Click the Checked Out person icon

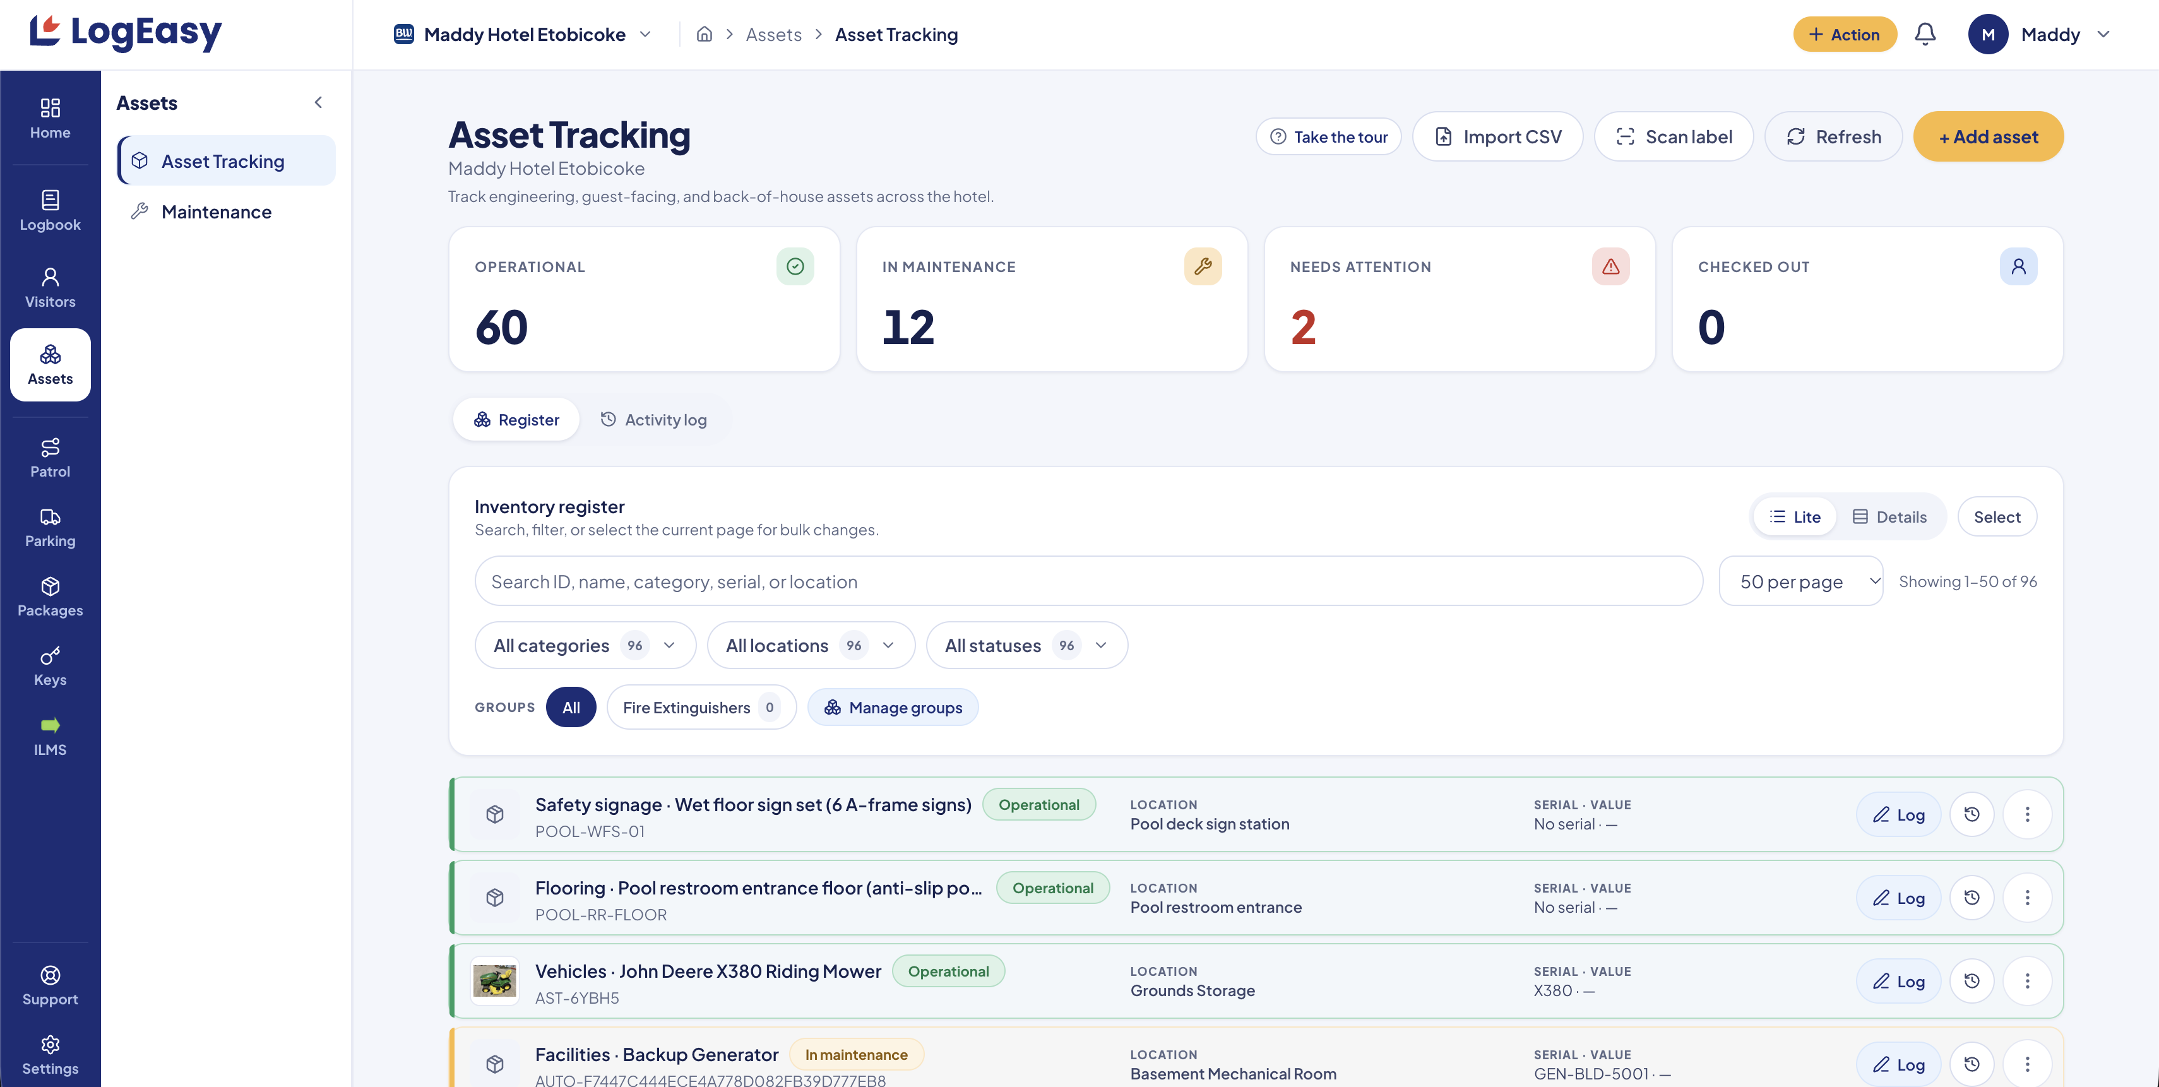(2018, 266)
